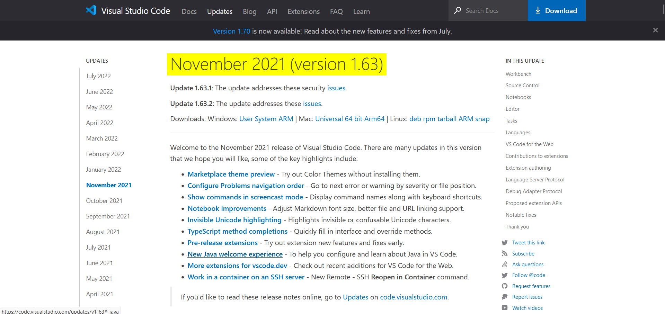Jump to Source Control section

coord(522,86)
